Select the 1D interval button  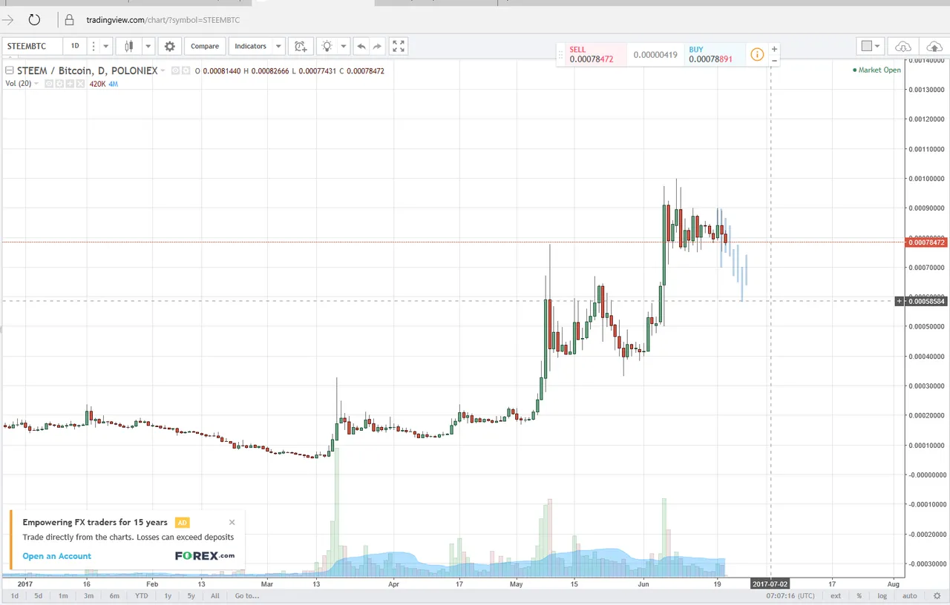[x=75, y=46]
